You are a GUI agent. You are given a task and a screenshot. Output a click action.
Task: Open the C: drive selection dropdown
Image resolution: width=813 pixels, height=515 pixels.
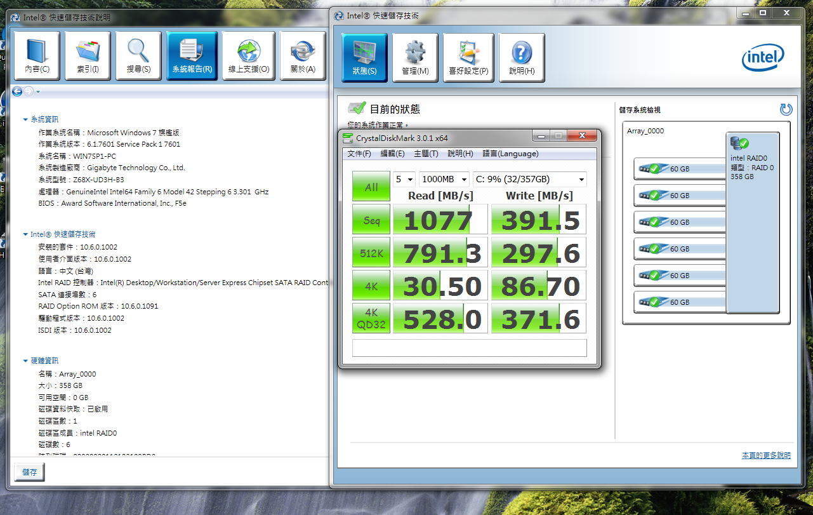[529, 180]
